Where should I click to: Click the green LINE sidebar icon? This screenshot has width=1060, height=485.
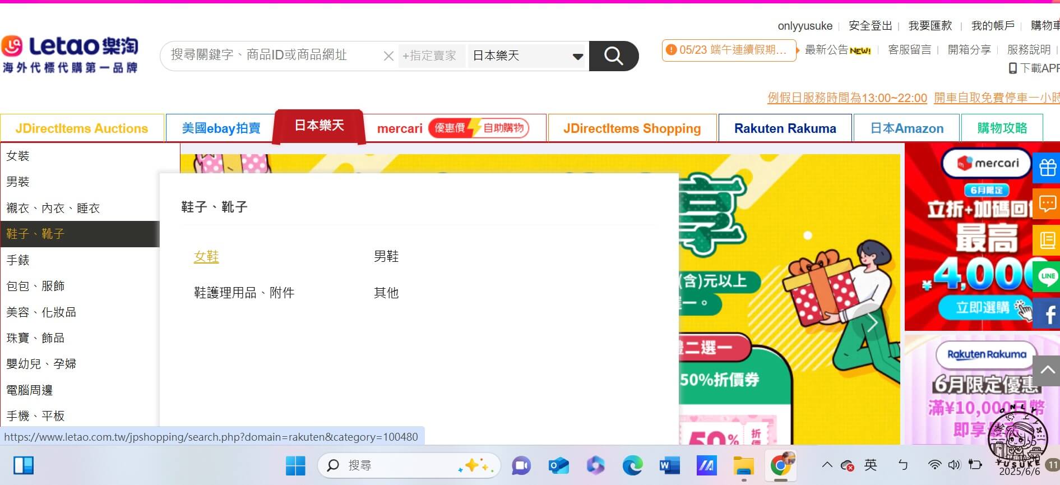coord(1047,276)
